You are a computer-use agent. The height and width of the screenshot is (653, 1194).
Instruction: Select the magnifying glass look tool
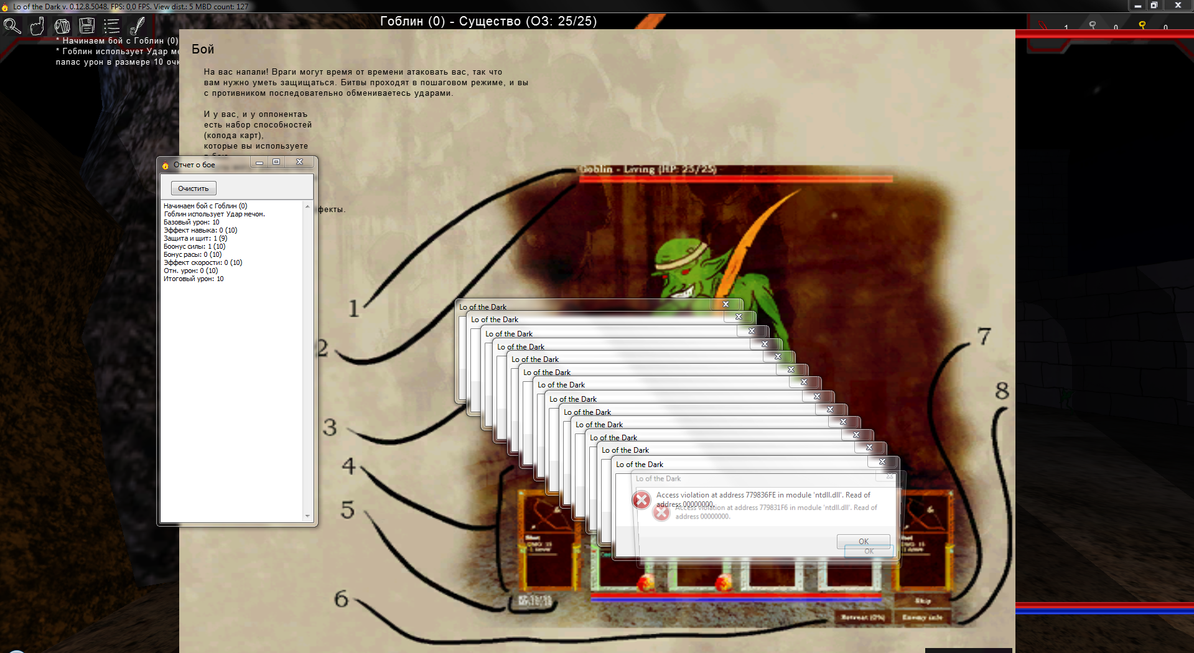click(x=12, y=26)
